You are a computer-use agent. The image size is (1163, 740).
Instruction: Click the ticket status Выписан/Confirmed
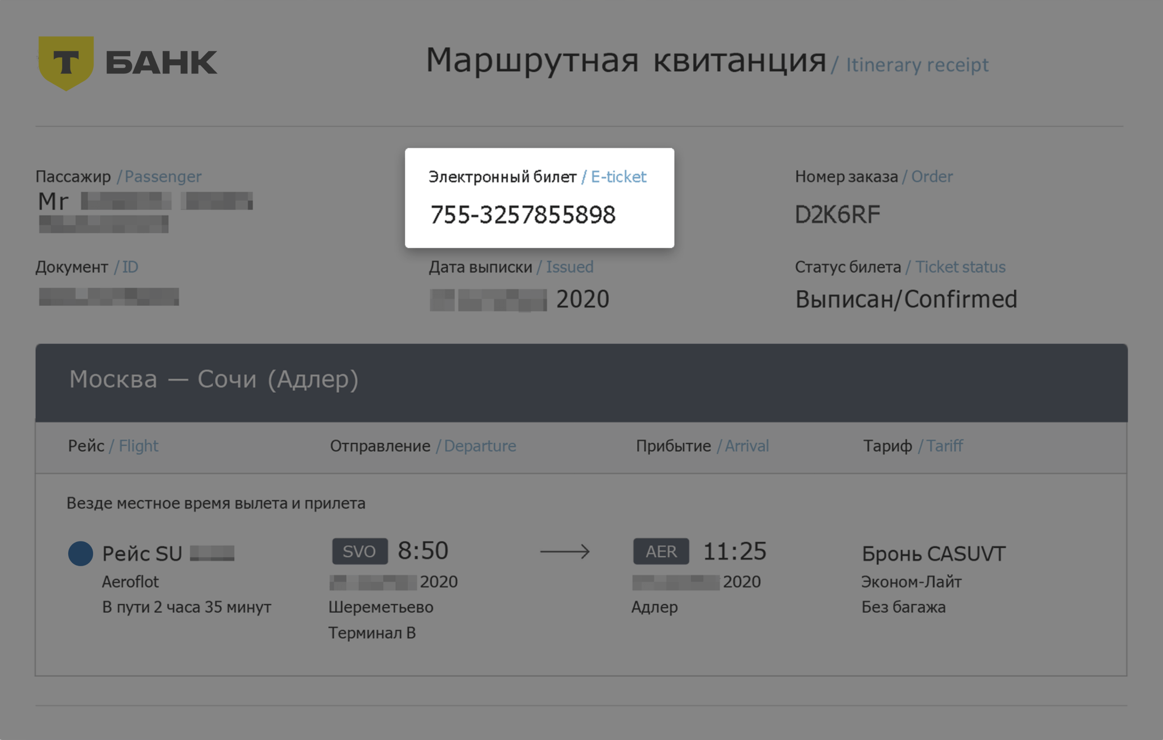pos(907,299)
